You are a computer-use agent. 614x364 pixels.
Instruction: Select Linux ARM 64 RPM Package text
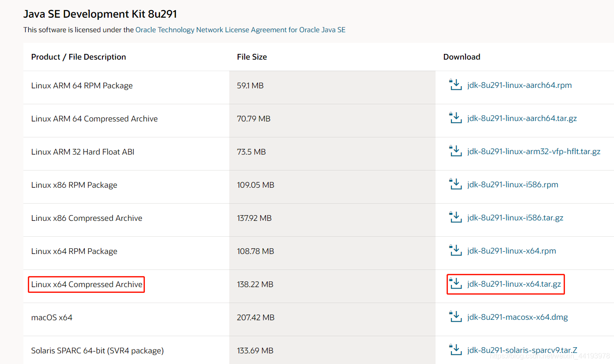tap(82, 86)
